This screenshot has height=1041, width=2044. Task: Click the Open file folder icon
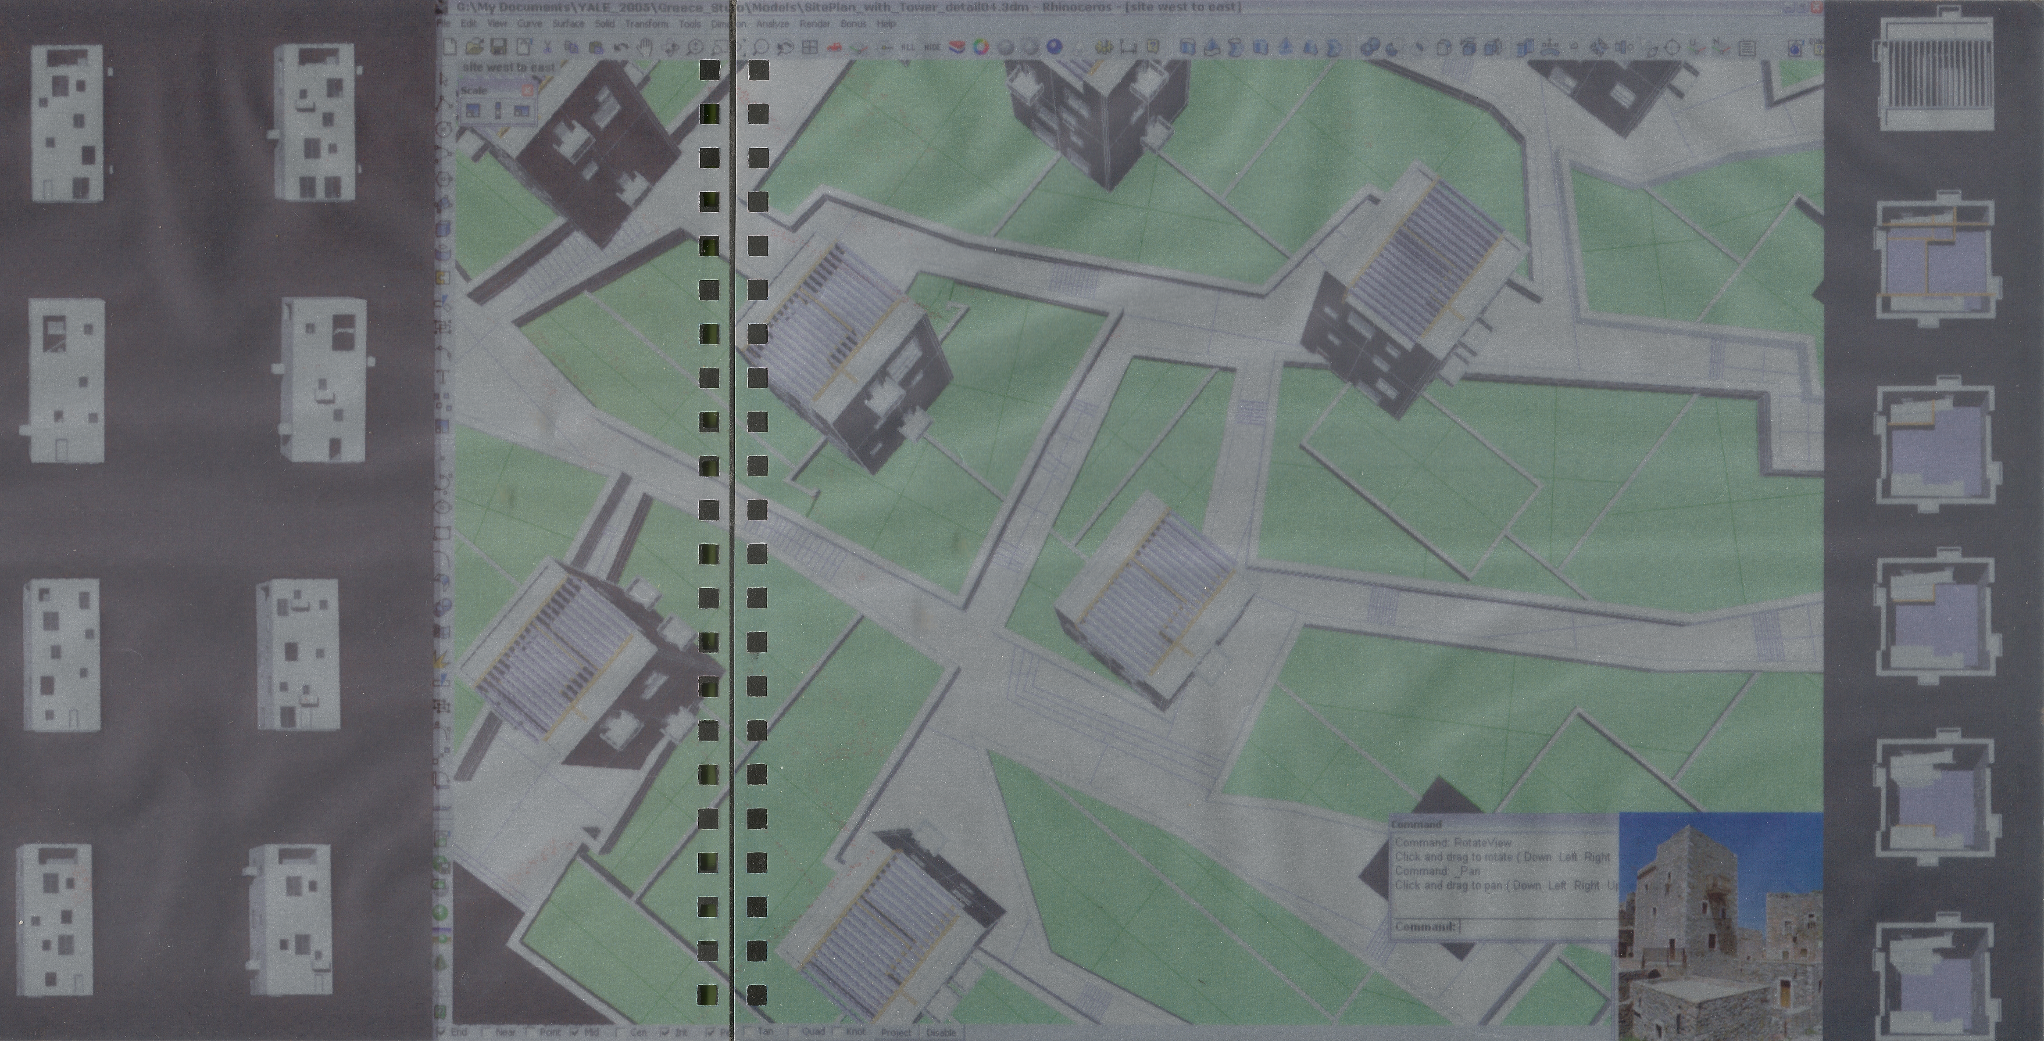[x=475, y=47]
